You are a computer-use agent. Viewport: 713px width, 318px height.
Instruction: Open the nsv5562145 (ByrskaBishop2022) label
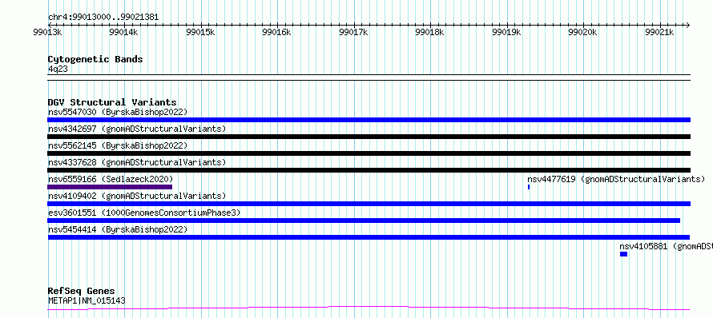coord(118,145)
